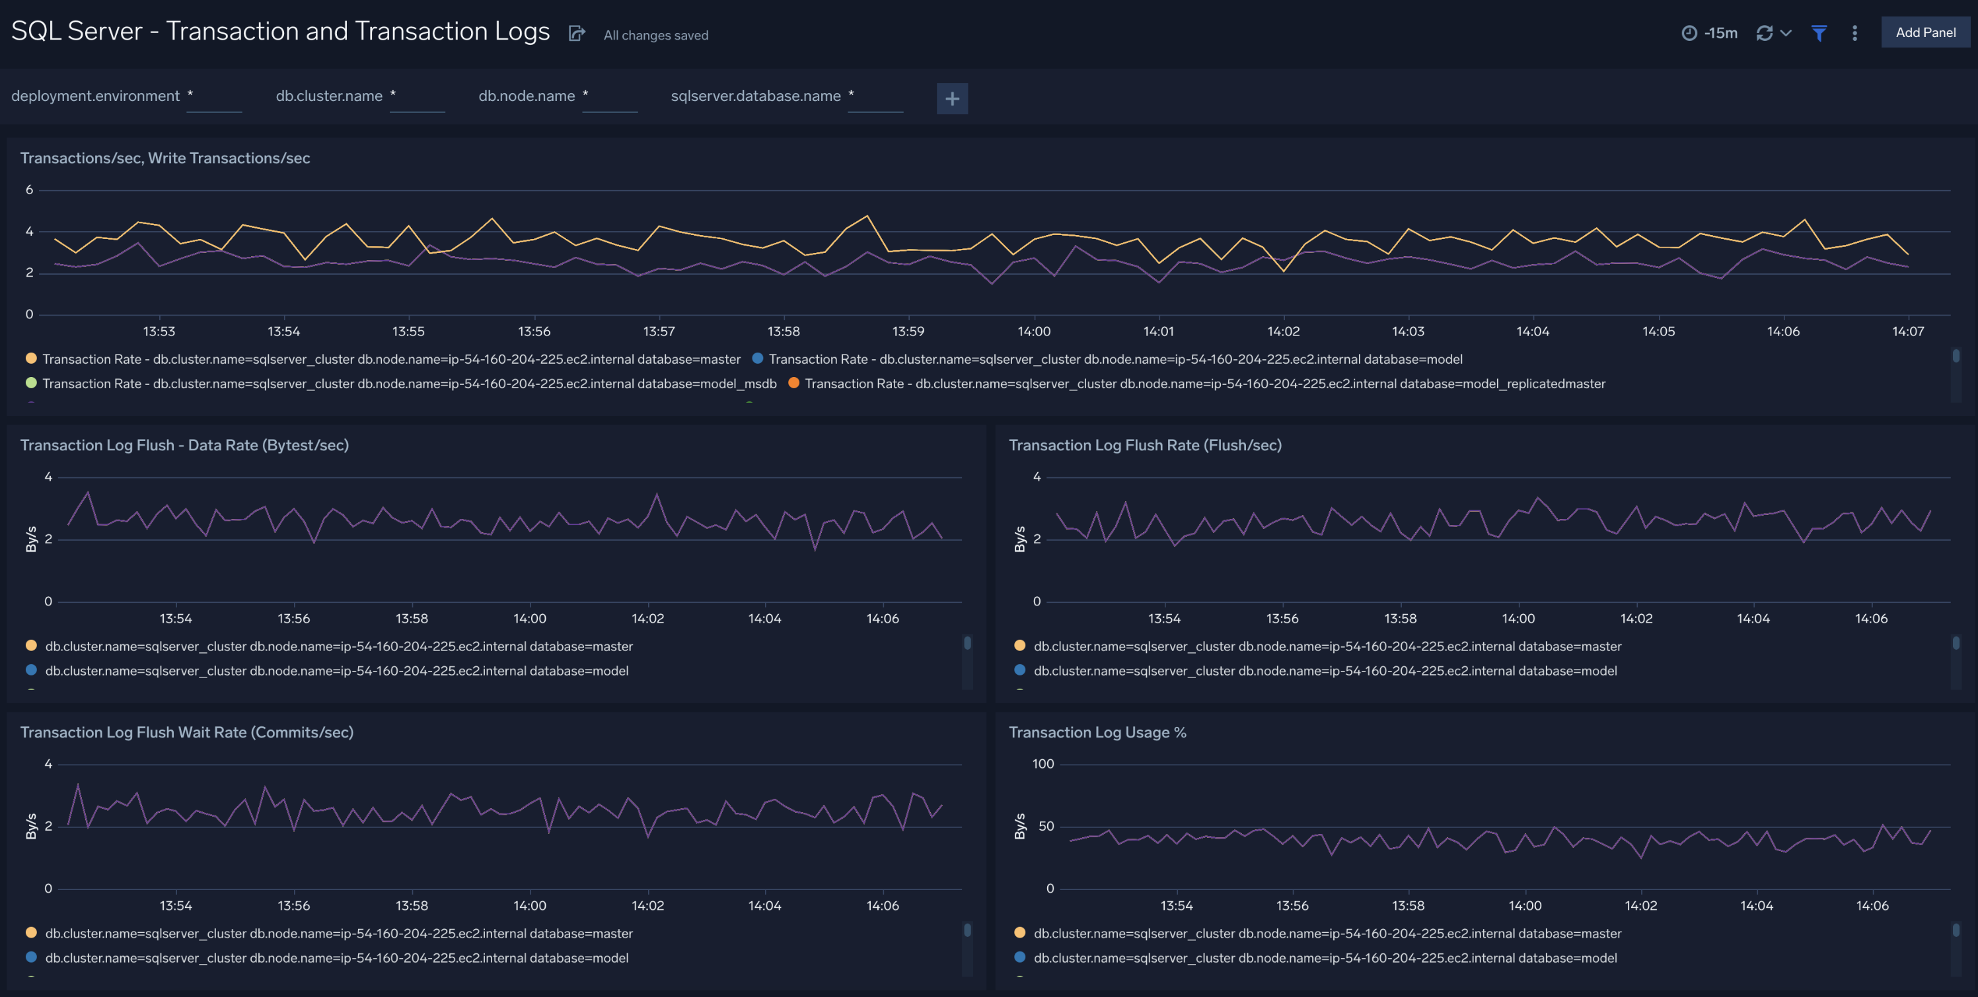Click the 14:00 tick in Transactions/sec chart

[x=1033, y=331]
